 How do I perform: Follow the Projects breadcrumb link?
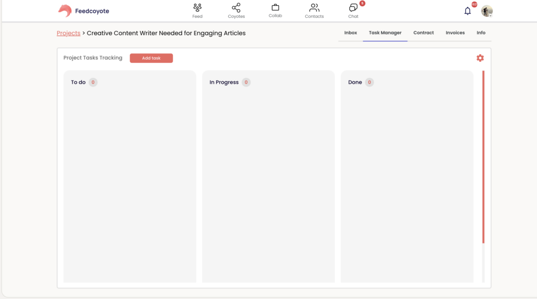pos(68,33)
